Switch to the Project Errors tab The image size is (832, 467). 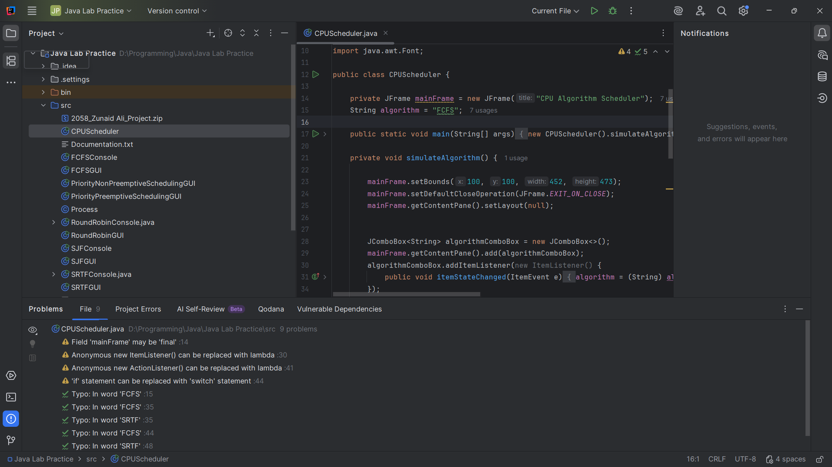138,309
